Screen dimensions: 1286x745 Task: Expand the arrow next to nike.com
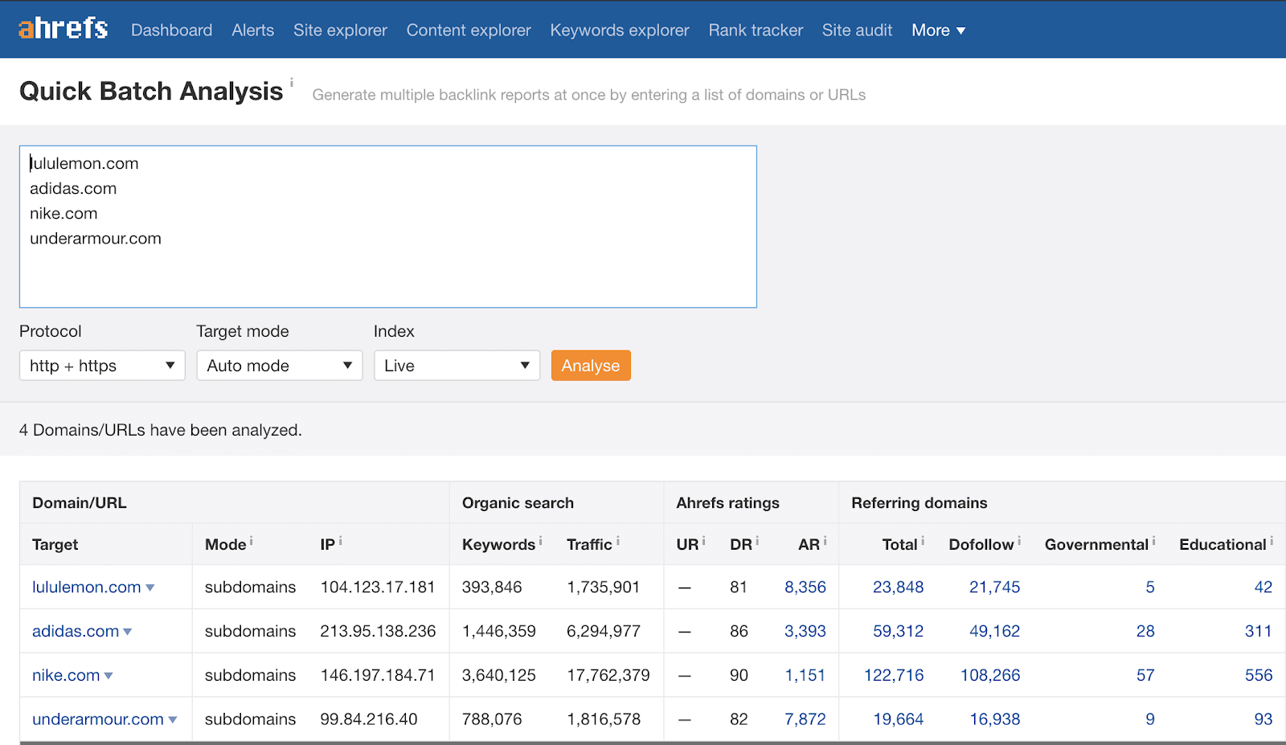point(109,677)
